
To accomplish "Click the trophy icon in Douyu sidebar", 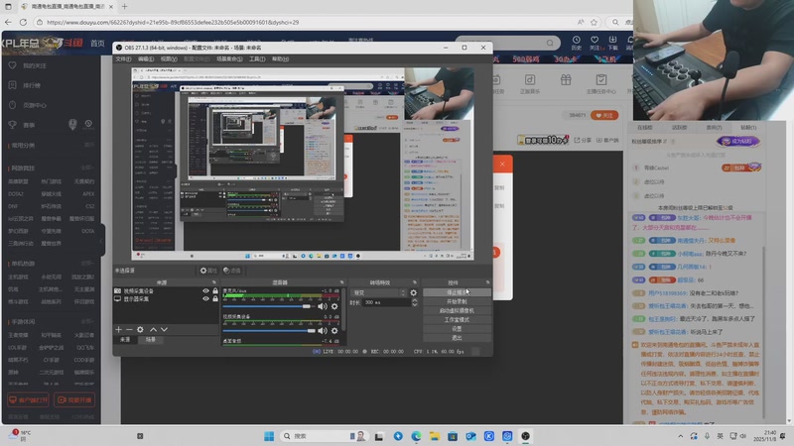I will 13,125.
